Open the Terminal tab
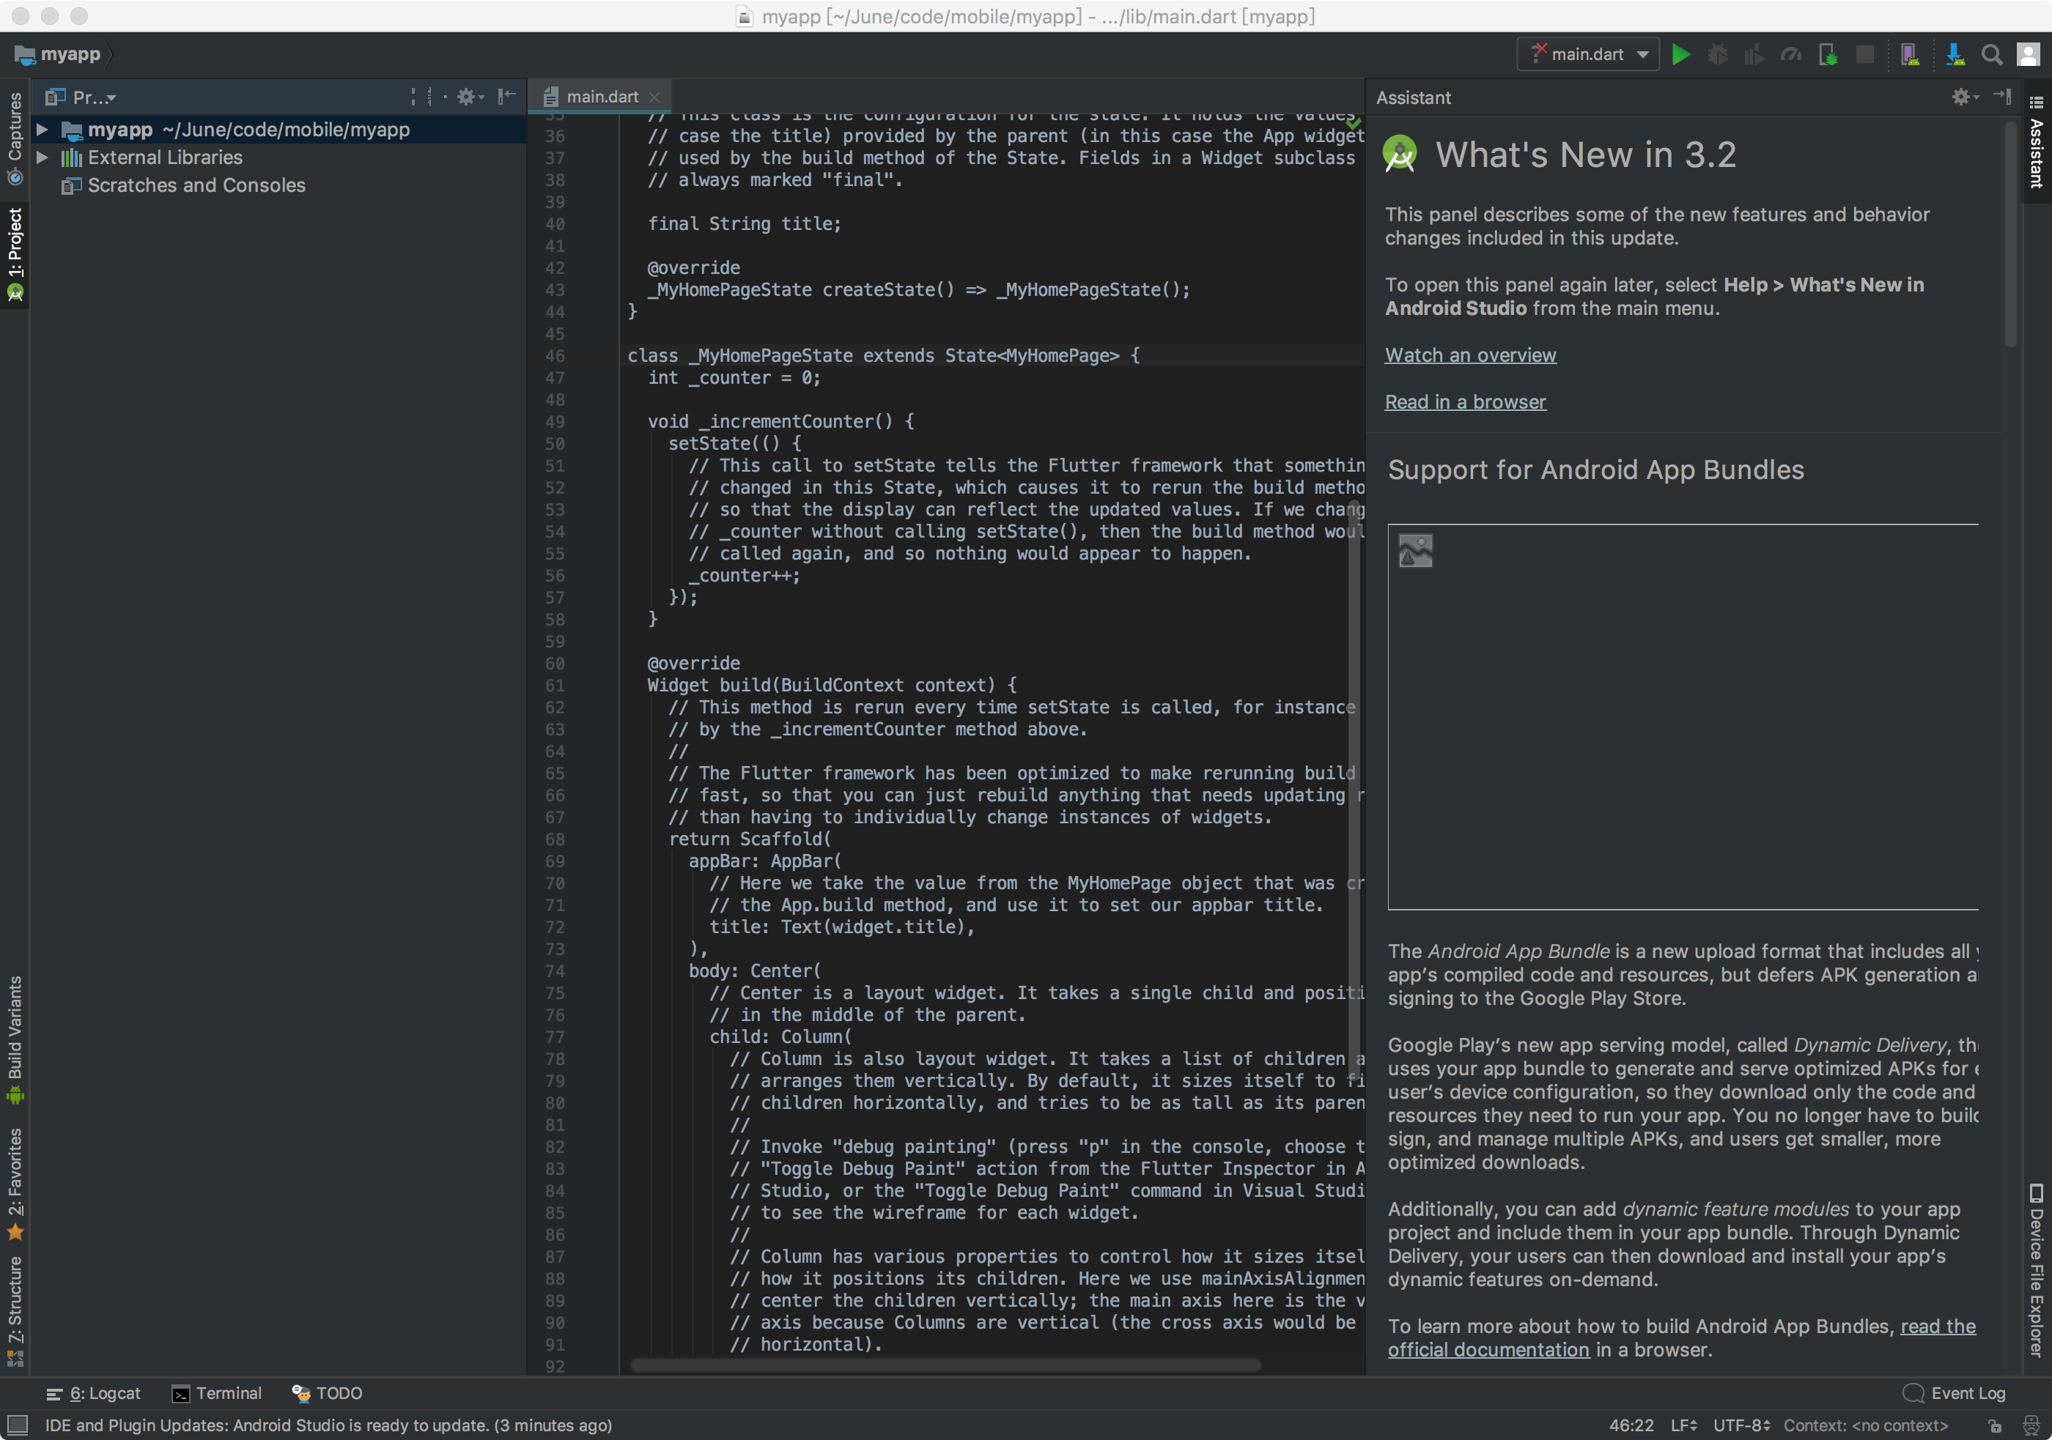The width and height of the screenshot is (2052, 1440). (x=217, y=1392)
